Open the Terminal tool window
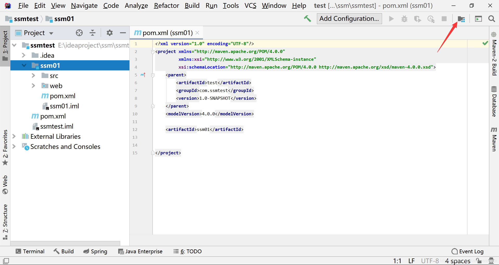 tap(30, 251)
